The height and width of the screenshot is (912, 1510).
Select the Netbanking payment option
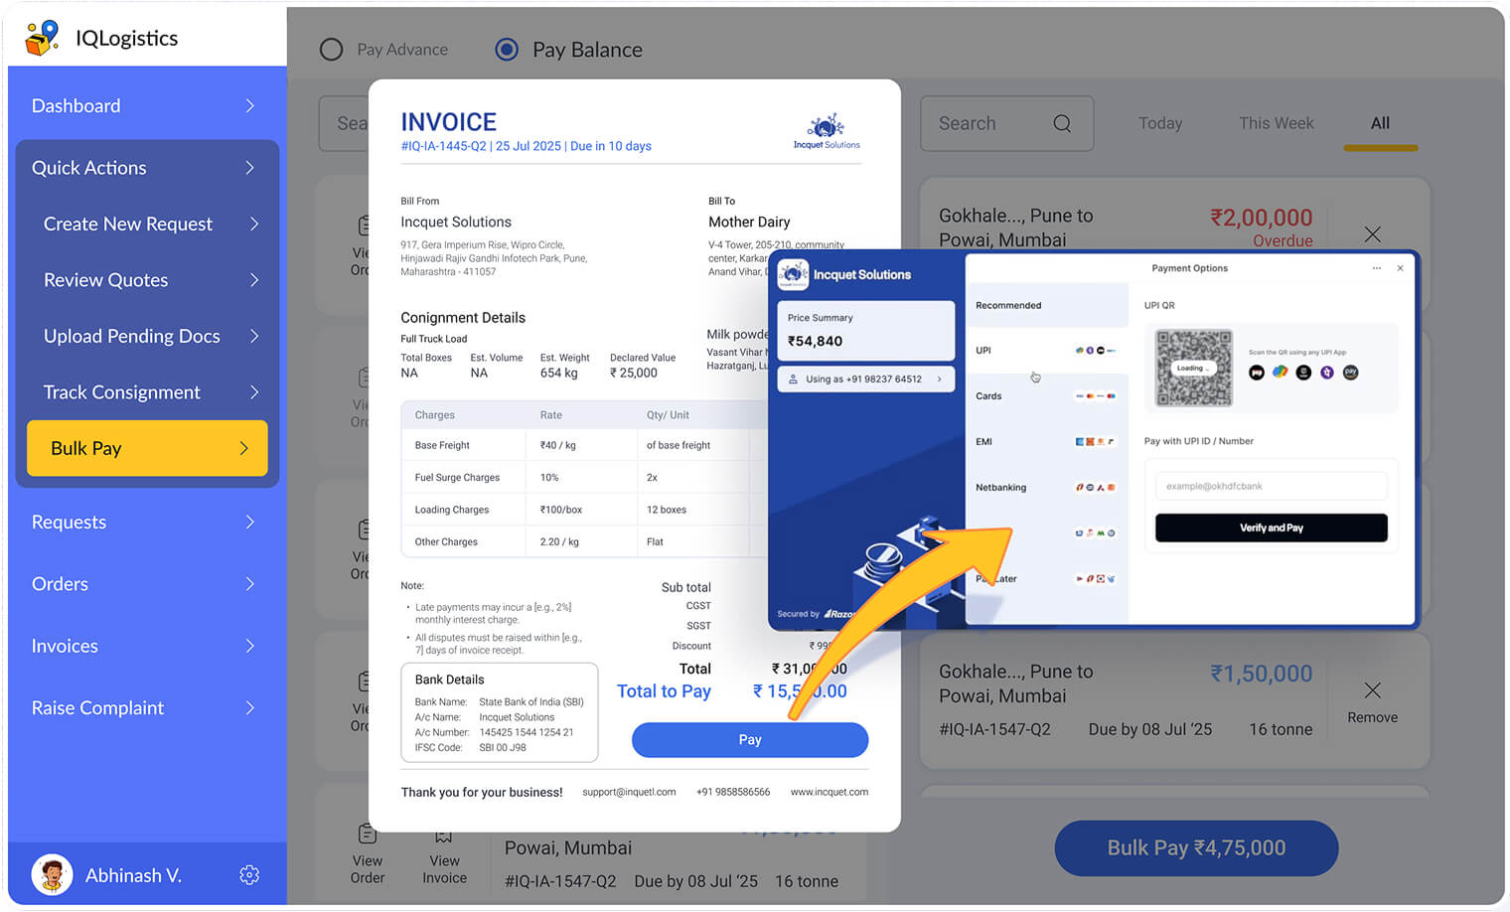(1046, 487)
